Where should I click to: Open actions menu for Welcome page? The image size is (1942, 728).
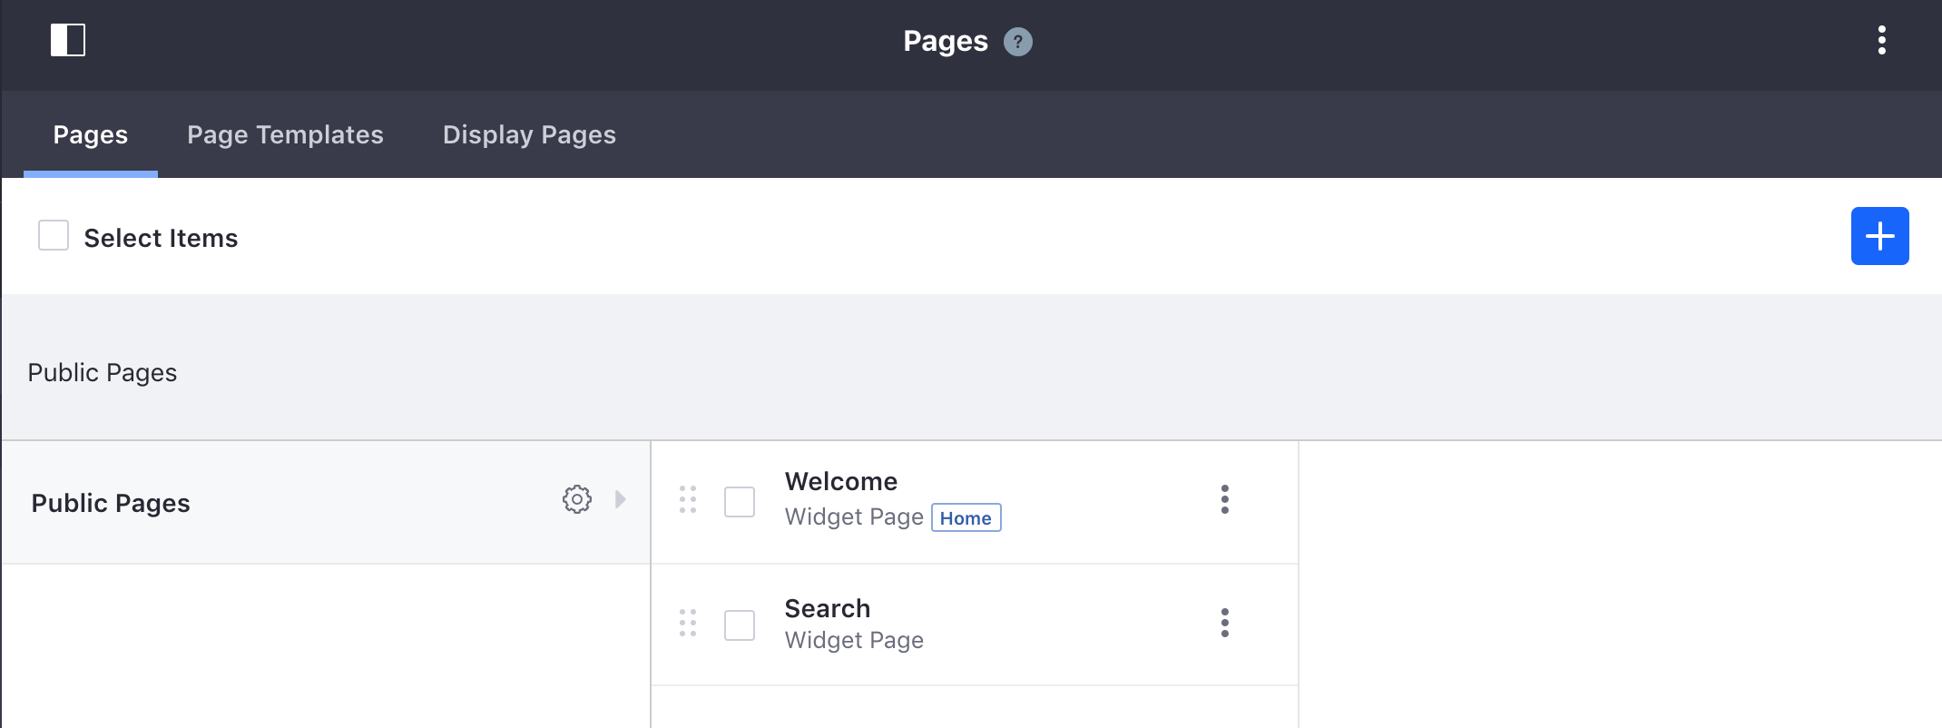[1225, 499]
